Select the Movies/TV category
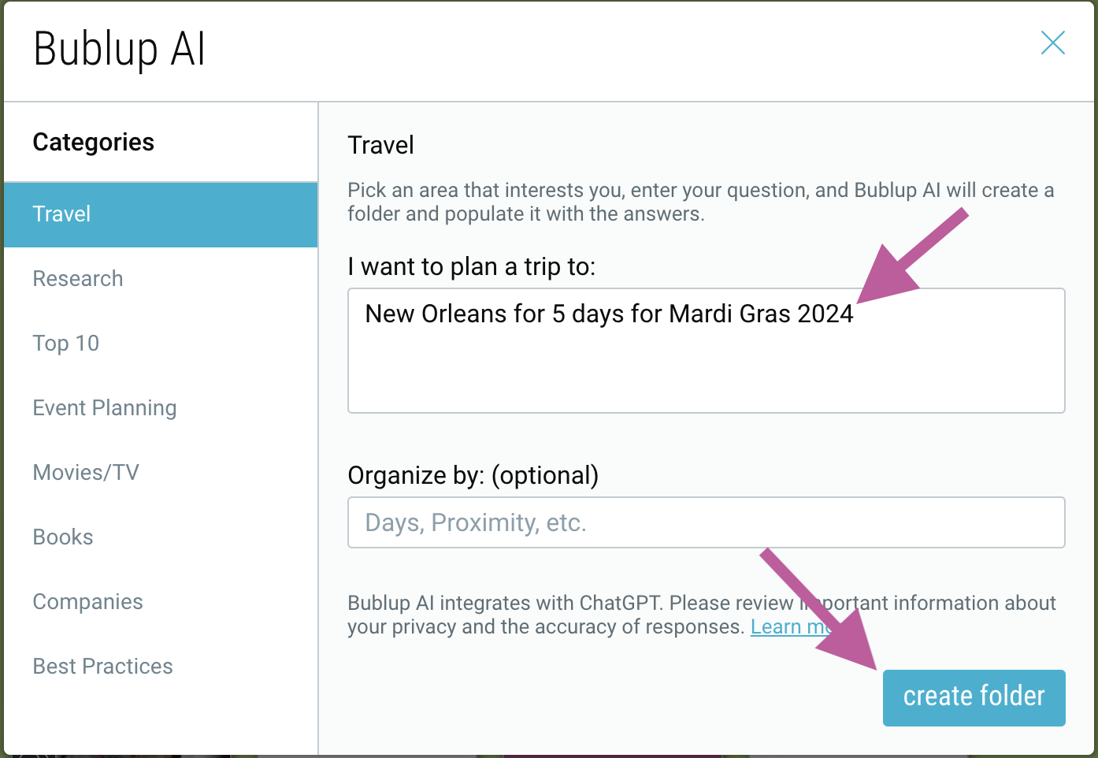Screen dimensions: 1098x758 [x=86, y=473]
